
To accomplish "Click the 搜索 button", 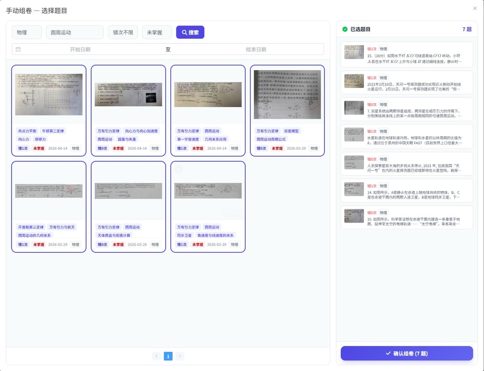I will tap(190, 32).
